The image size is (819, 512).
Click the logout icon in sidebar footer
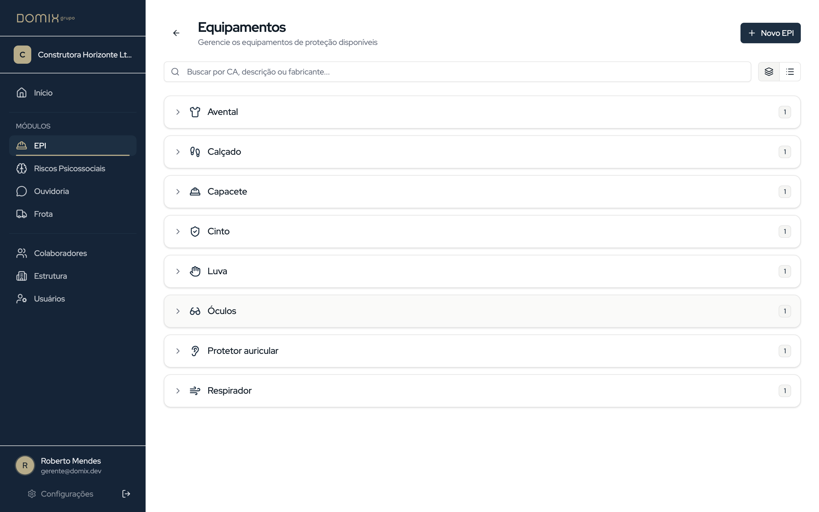pyautogui.click(x=126, y=494)
